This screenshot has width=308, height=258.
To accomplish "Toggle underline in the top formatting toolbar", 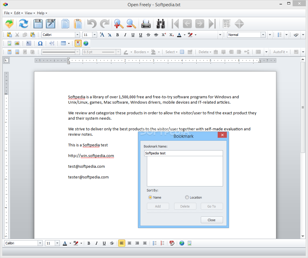I will pyautogui.click(x=133, y=35).
